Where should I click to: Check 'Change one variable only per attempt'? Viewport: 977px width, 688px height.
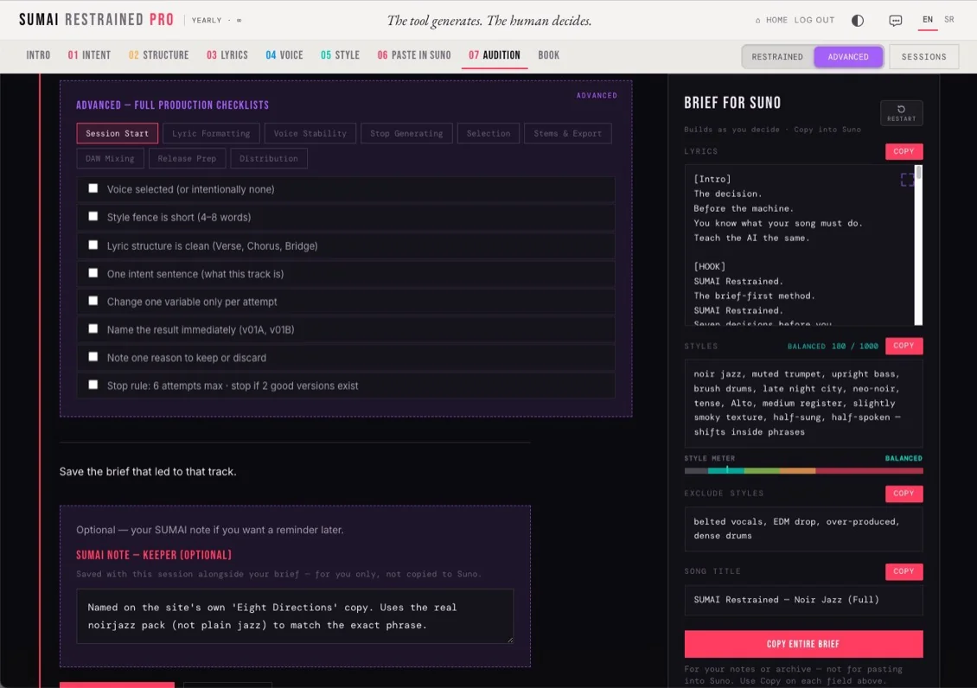93,301
